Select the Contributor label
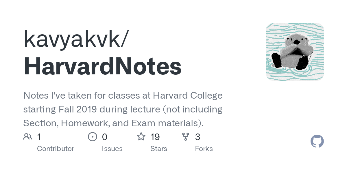The image size is (347, 173). [x=56, y=149]
